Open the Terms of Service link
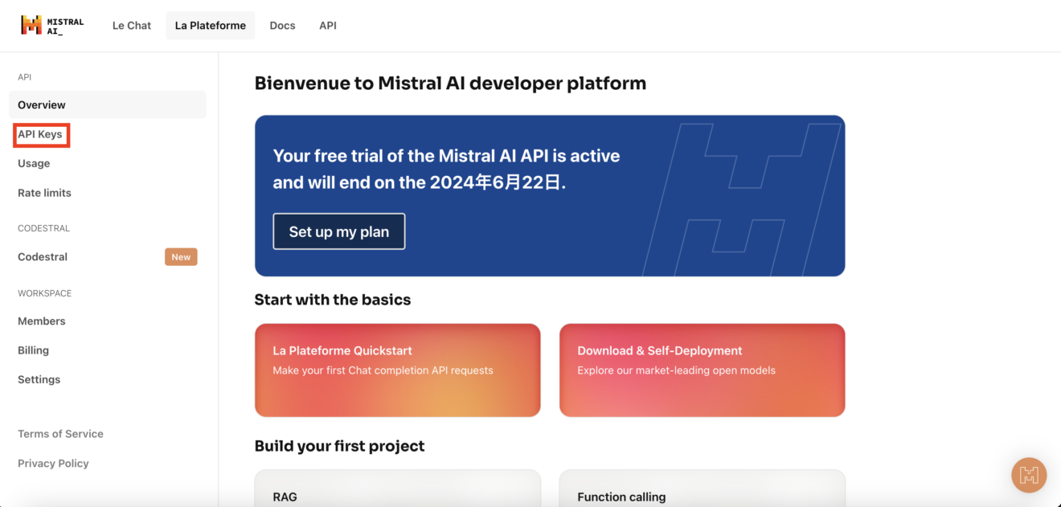This screenshot has width=1061, height=507. coord(60,434)
